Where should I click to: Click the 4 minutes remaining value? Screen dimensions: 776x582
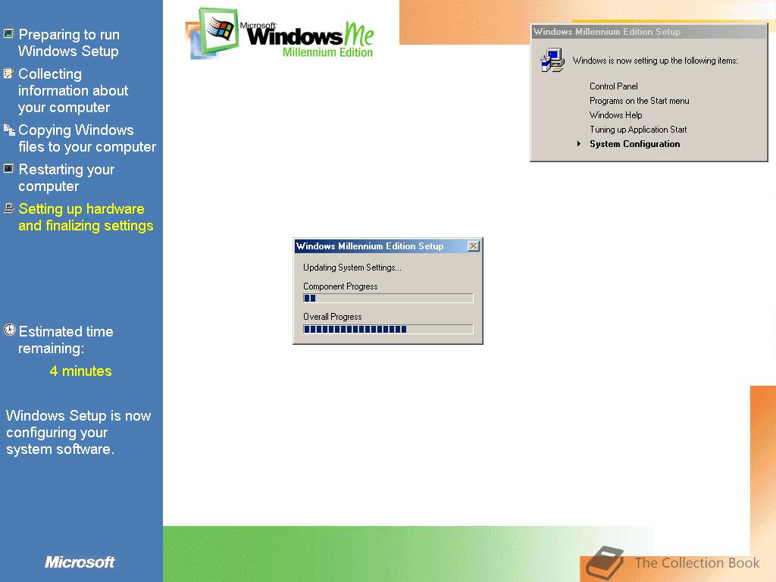click(80, 371)
